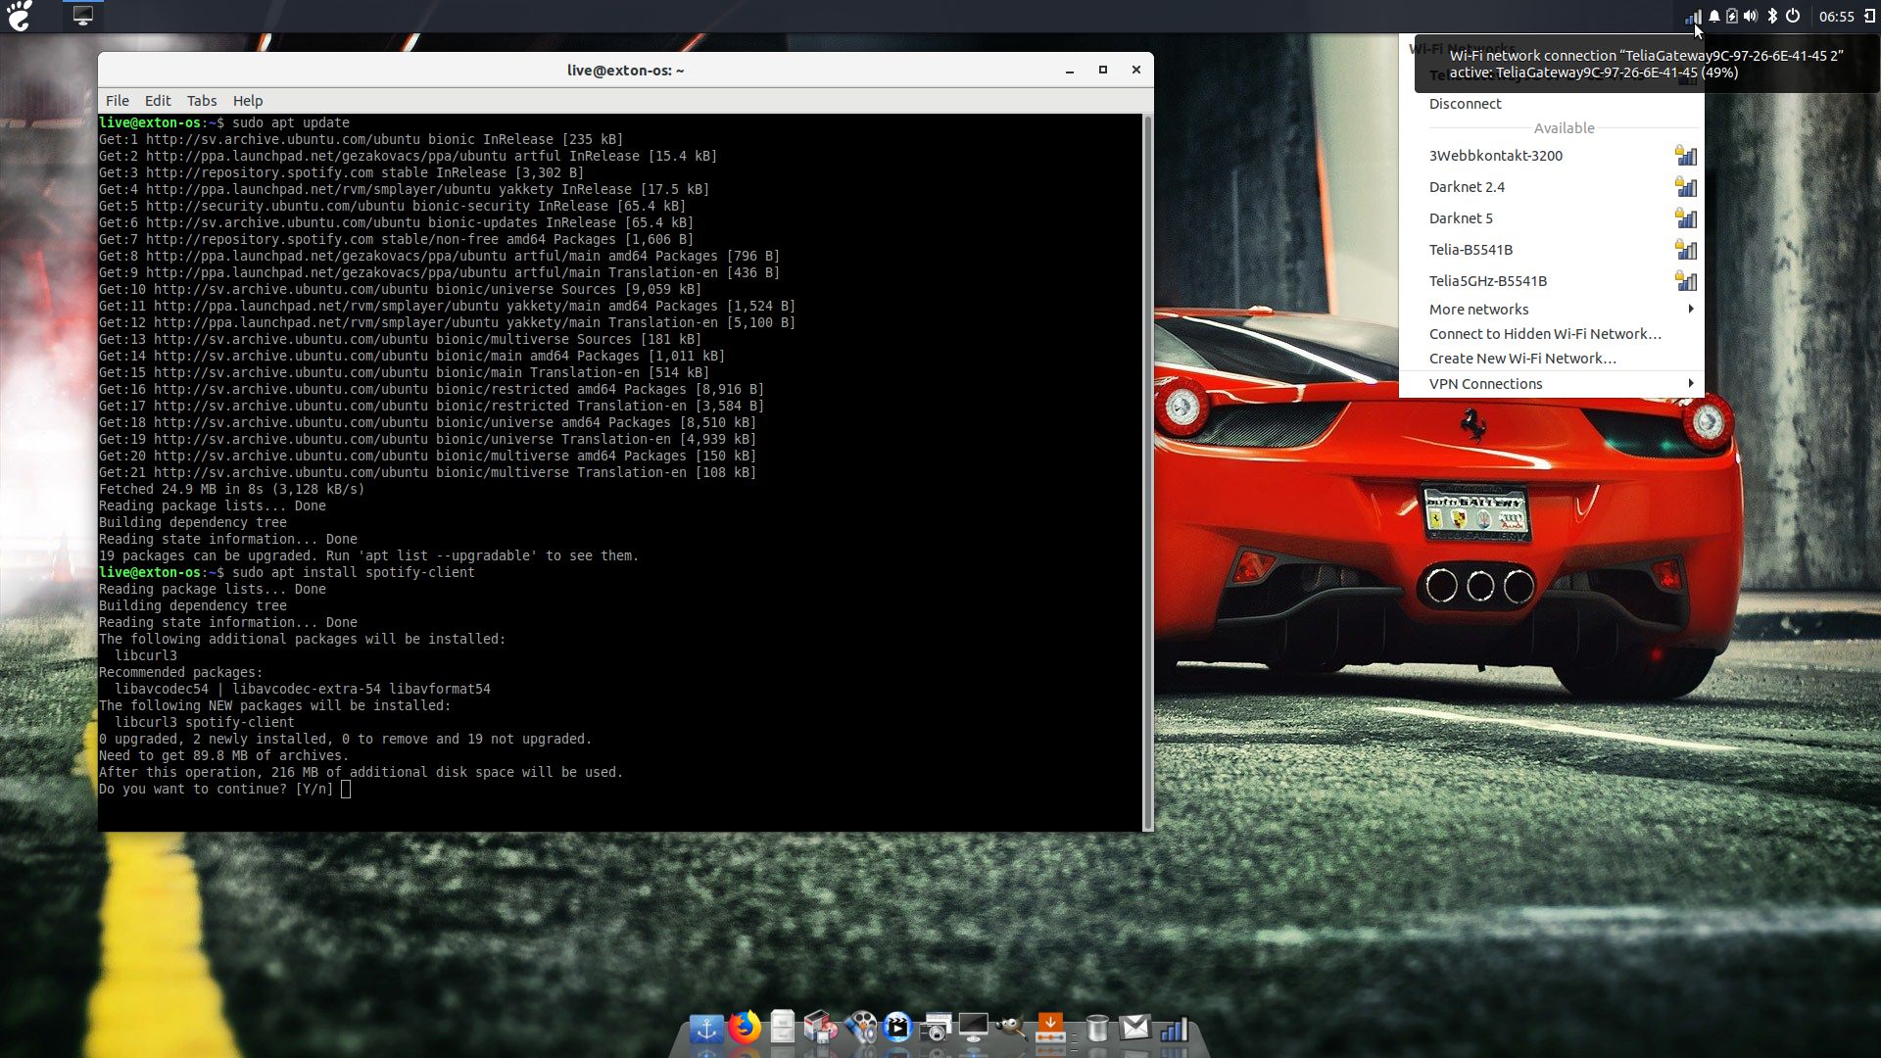Click the 'Need to get 89.8 MB' line
This screenshot has width=1881, height=1058.
(x=223, y=756)
